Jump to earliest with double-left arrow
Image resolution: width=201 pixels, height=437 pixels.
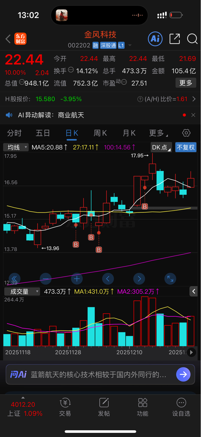coord(14,279)
